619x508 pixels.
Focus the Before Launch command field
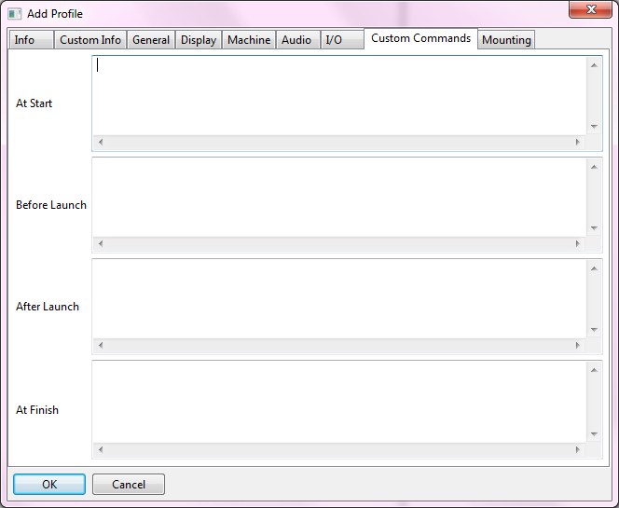(x=339, y=197)
